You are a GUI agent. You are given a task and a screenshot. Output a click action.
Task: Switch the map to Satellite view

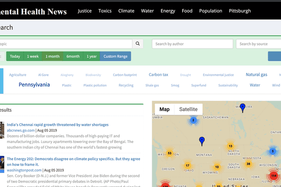coord(188,109)
